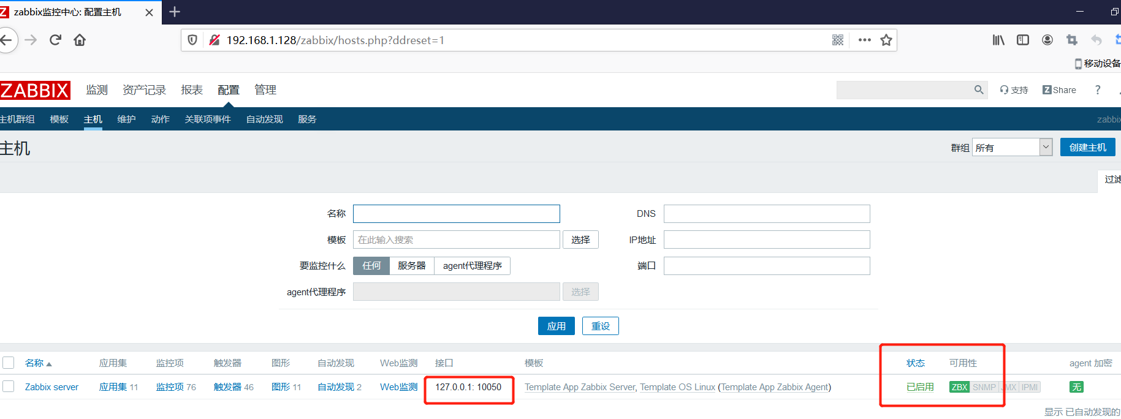
Task: Open the 群组 group dropdown
Action: point(1012,147)
